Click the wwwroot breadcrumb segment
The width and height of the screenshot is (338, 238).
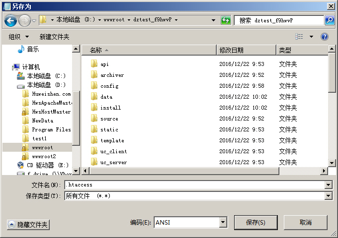(114, 19)
